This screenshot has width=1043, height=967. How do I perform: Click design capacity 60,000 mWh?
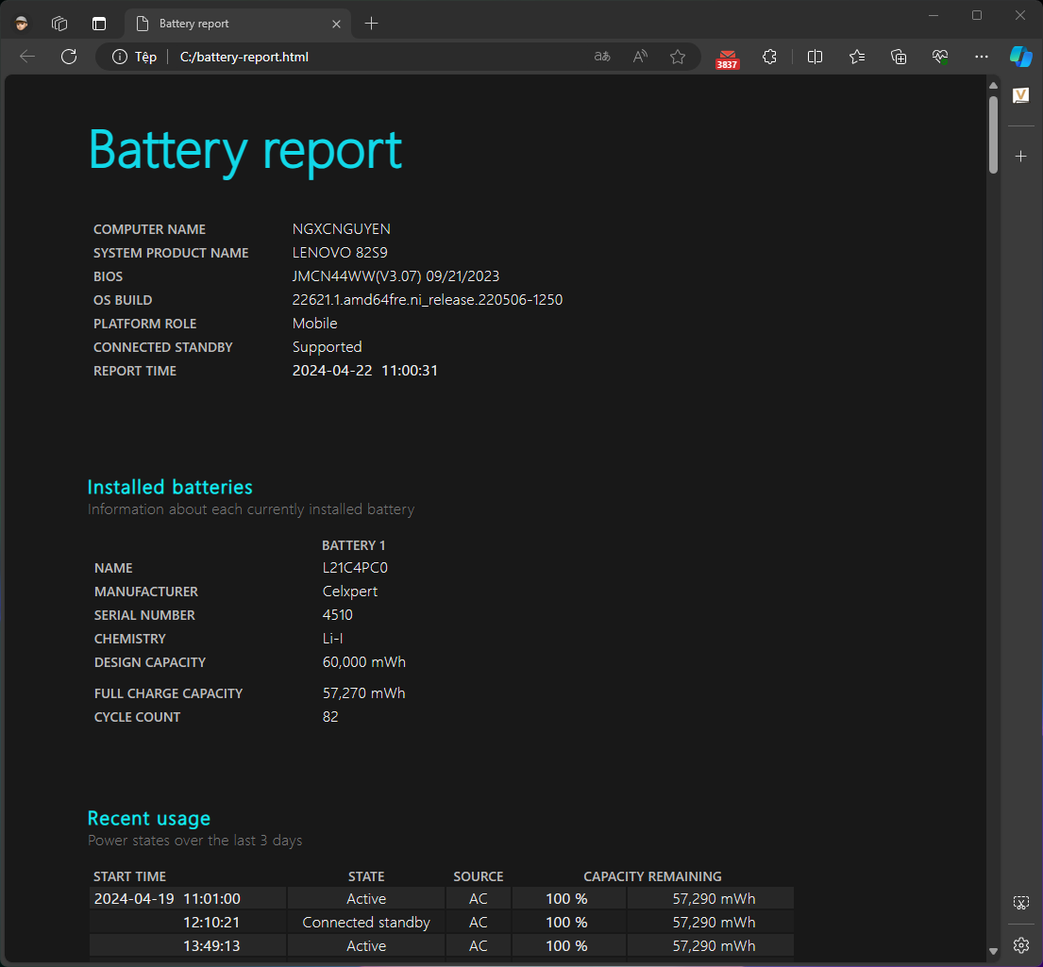[x=363, y=662]
